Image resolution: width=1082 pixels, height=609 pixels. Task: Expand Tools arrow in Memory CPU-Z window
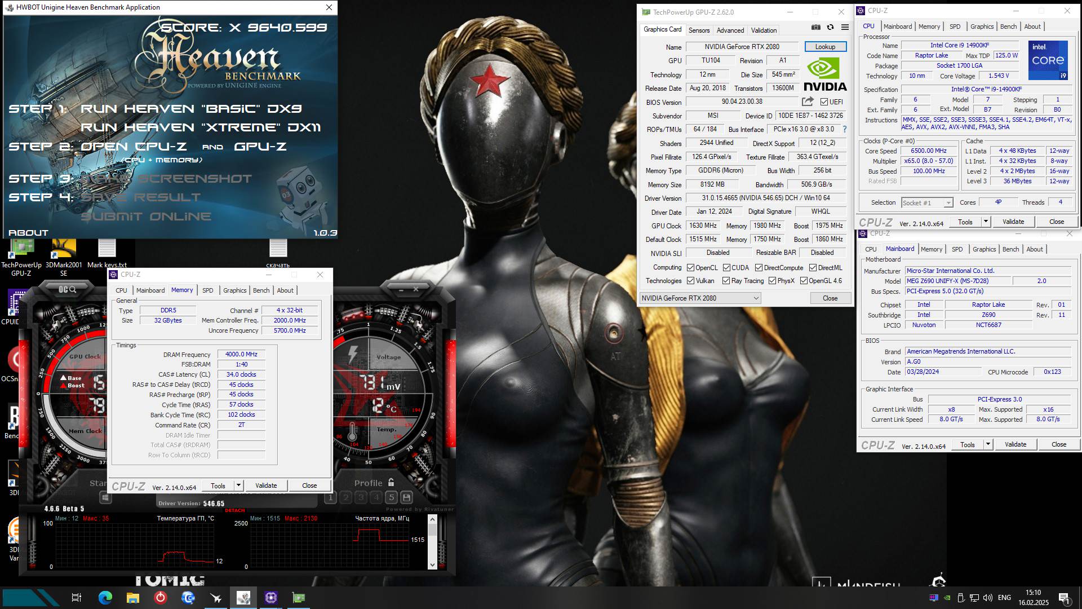pos(238,486)
